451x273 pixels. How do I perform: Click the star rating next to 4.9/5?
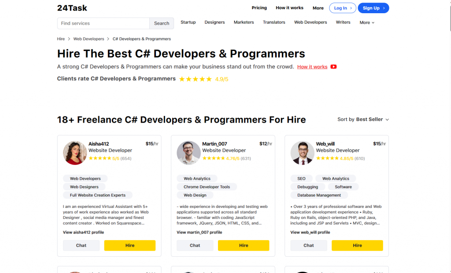click(195, 79)
